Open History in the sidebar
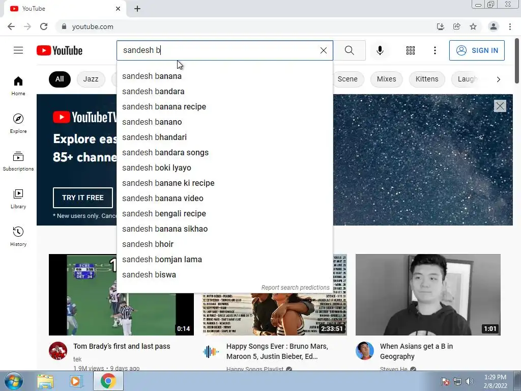The image size is (521, 391). coord(18,236)
